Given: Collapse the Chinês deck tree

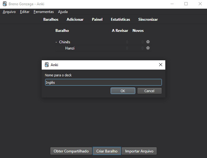Looking at the screenshot, I should [x=56, y=42].
